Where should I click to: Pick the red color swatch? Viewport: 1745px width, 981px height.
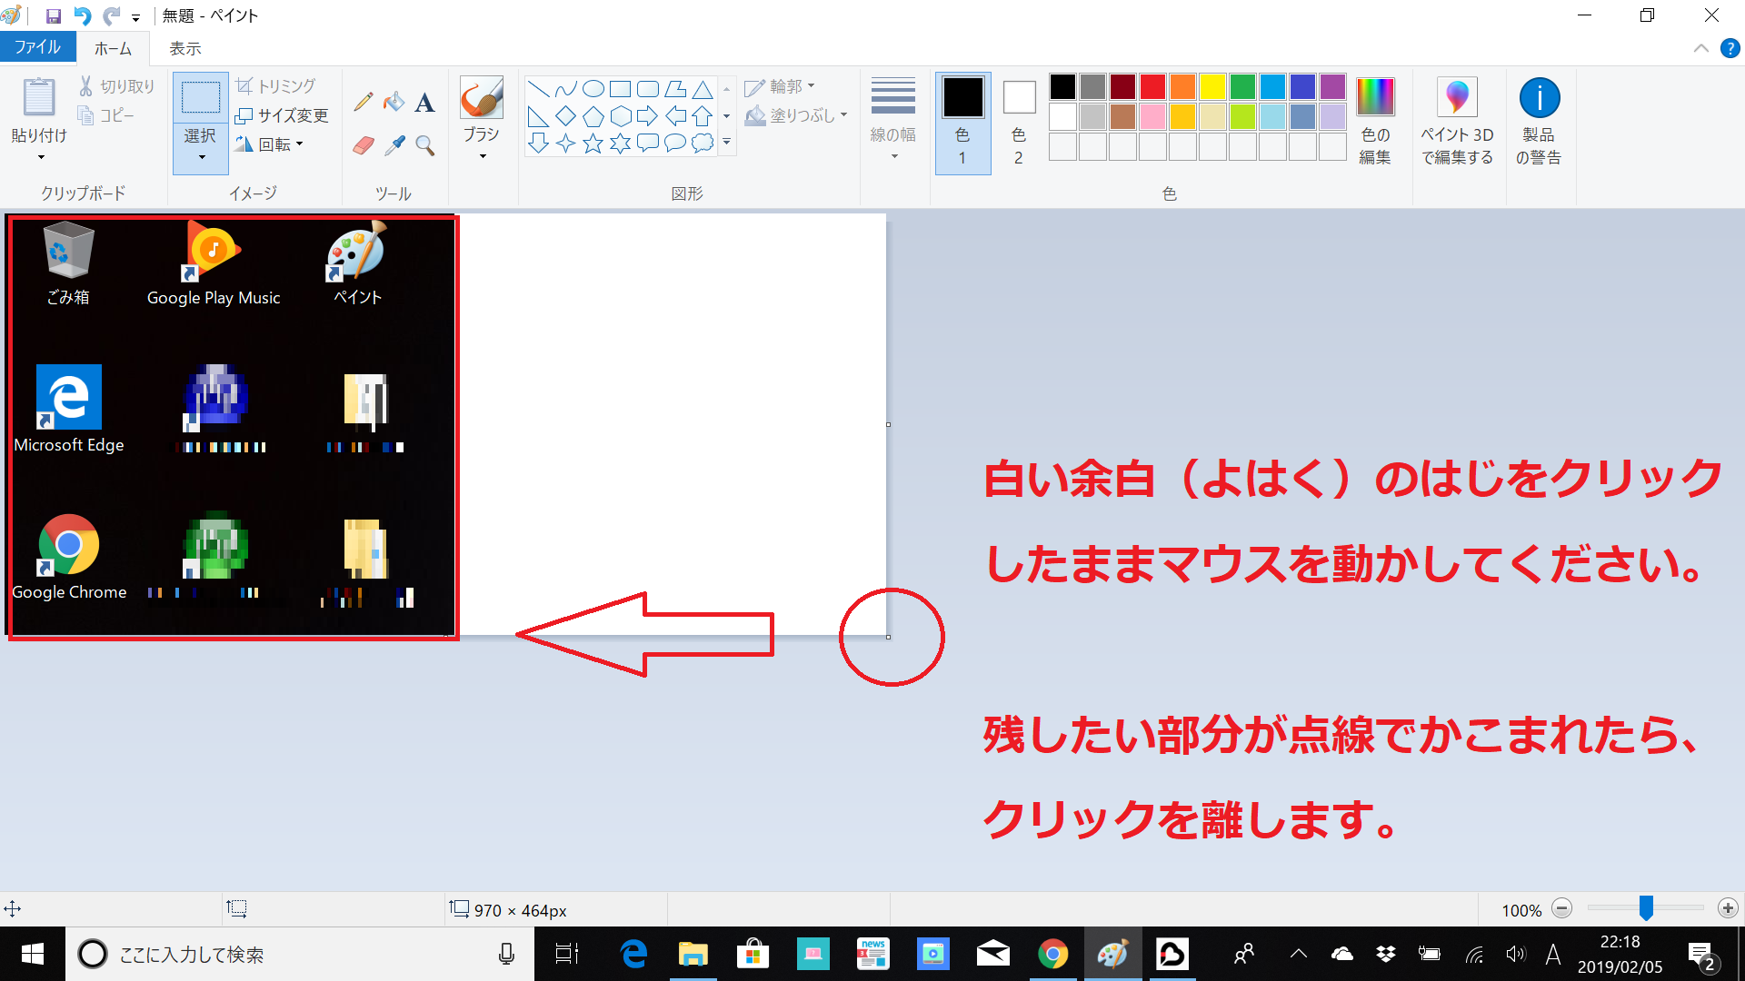coord(1152,86)
